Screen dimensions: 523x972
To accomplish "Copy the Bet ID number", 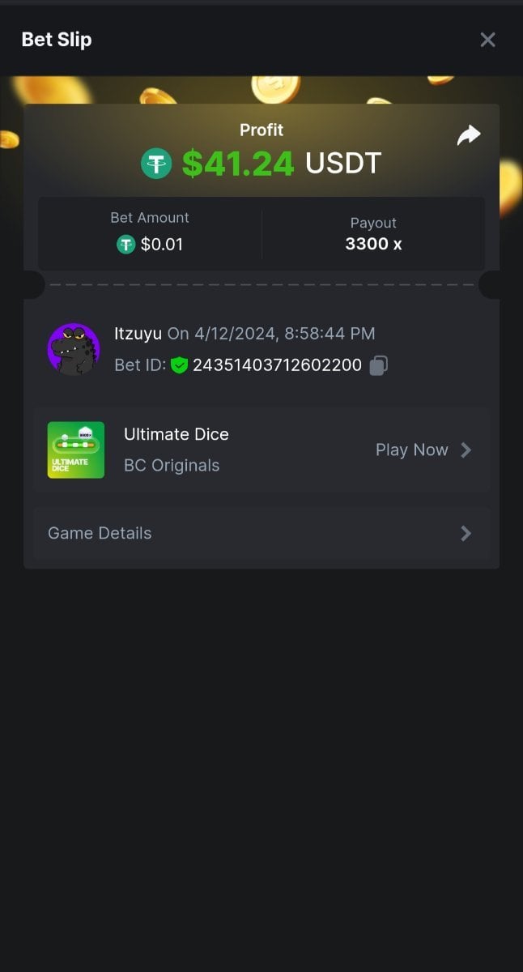I will pos(378,365).
